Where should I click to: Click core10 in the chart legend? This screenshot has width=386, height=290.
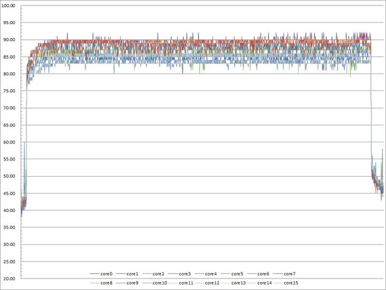pos(160,283)
